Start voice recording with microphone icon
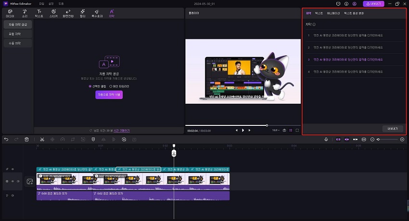Image resolution: width=409 pixels, height=221 pixels. click(x=326, y=139)
